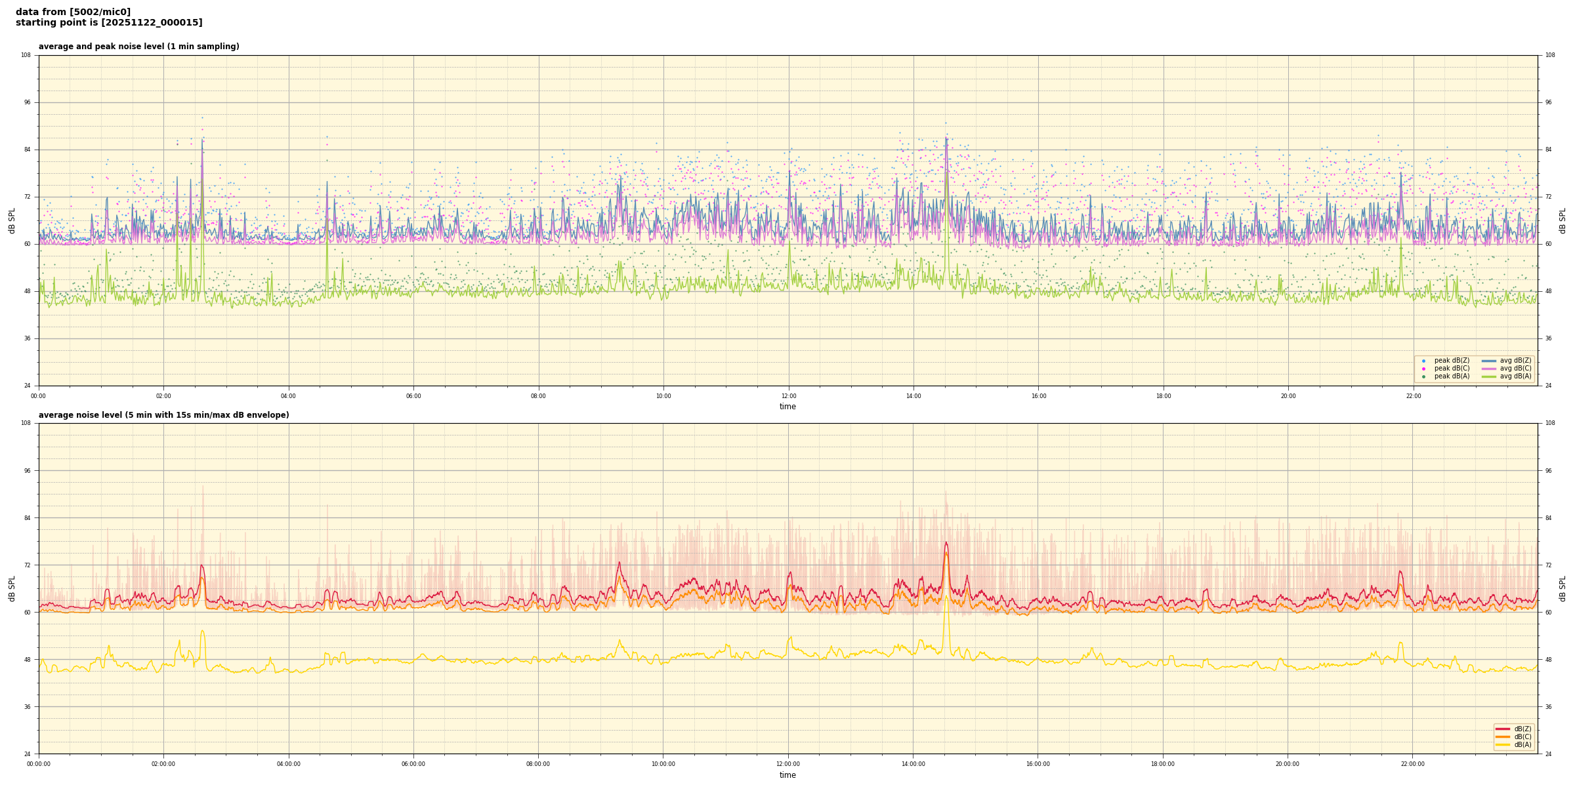Click the peak dB(Z) legend marker
This screenshot has height=787, width=1575.
coord(1423,361)
